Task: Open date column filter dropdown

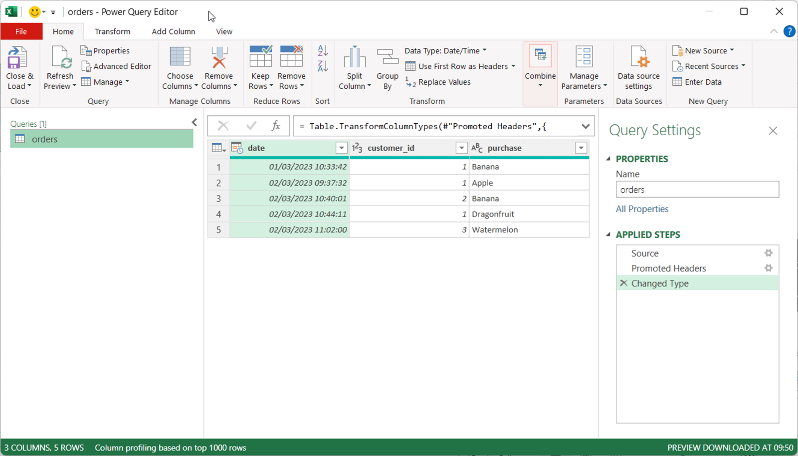Action: point(341,148)
